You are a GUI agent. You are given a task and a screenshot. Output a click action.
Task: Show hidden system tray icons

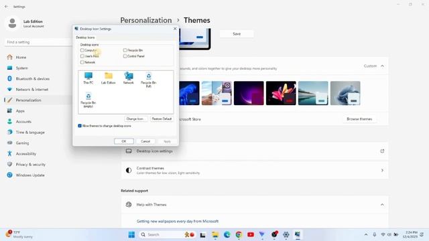tap(366, 234)
